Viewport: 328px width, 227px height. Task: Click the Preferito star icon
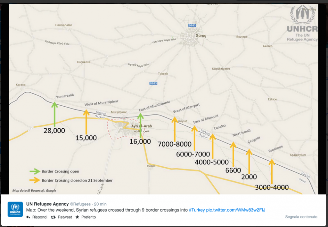tap(77, 217)
